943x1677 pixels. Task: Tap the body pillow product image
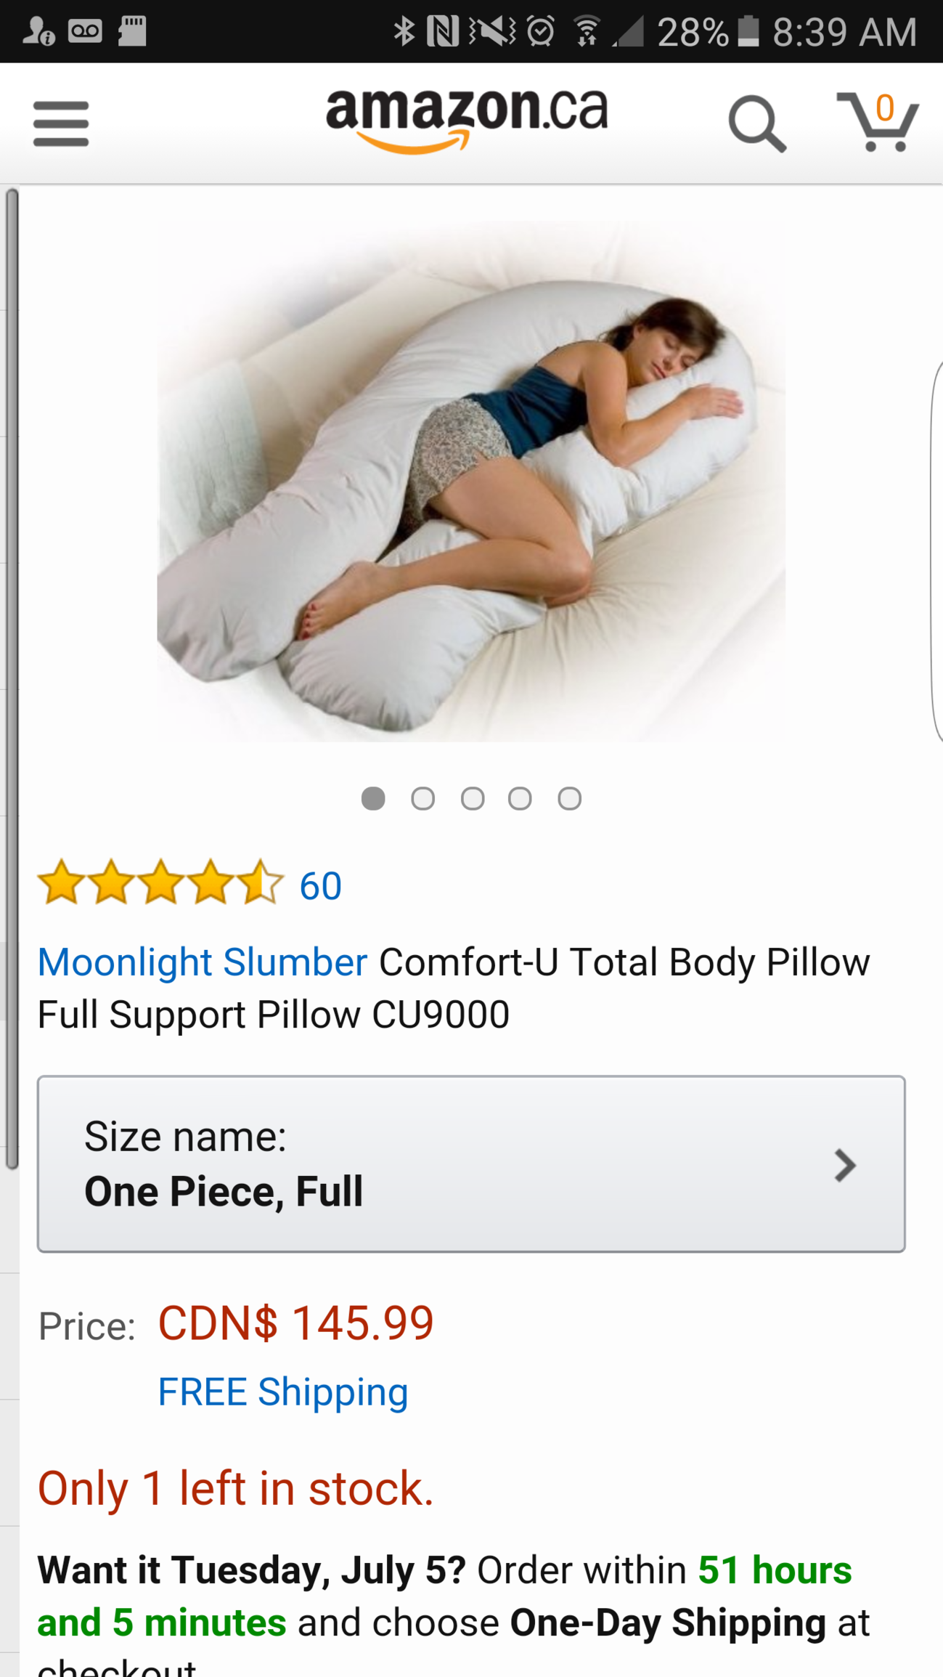pos(471,482)
